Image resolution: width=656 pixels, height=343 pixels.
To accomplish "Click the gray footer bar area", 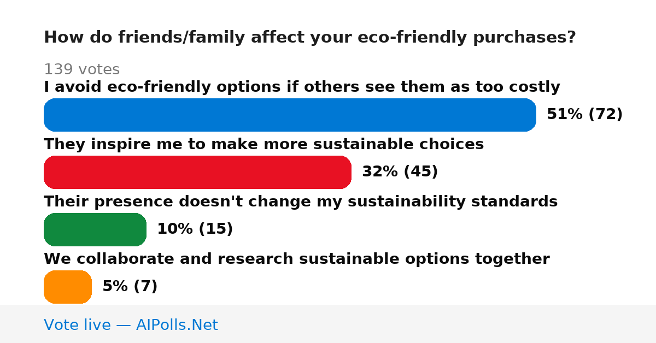I will click(328, 324).
